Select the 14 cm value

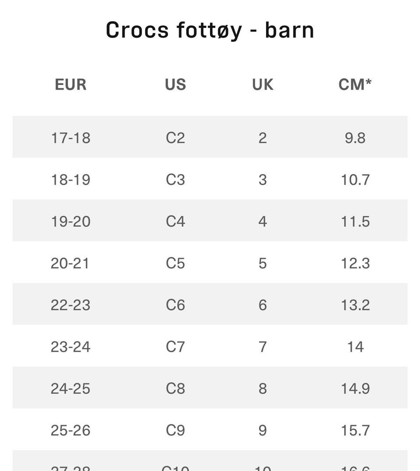tap(355, 347)
